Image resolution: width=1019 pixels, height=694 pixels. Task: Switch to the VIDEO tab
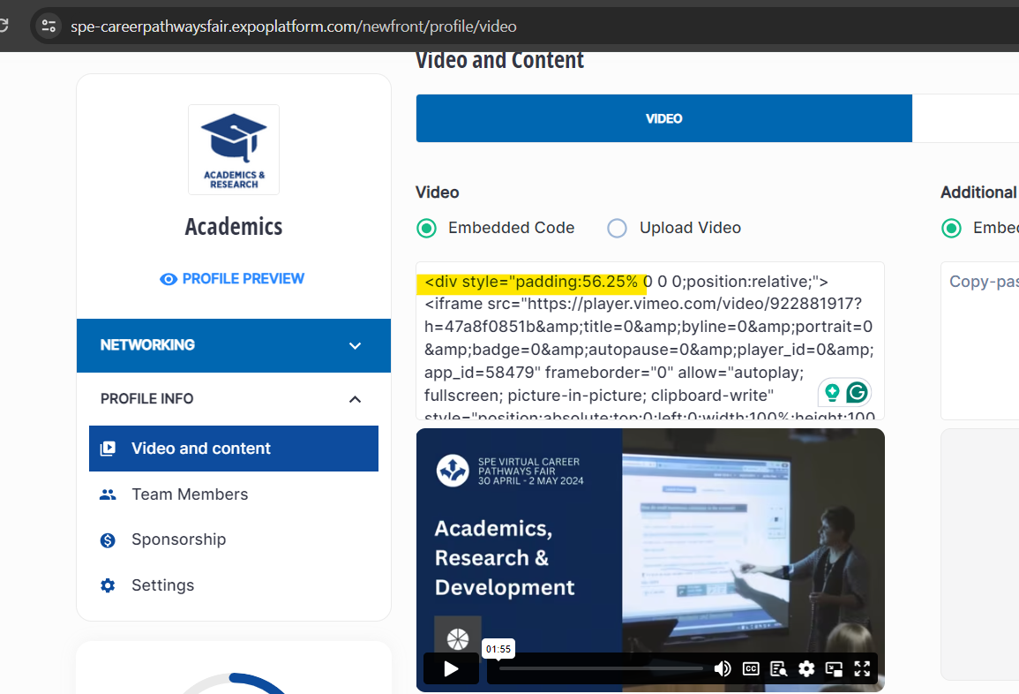point(664,118)
